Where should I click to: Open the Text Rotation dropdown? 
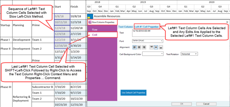coord(189,54)
